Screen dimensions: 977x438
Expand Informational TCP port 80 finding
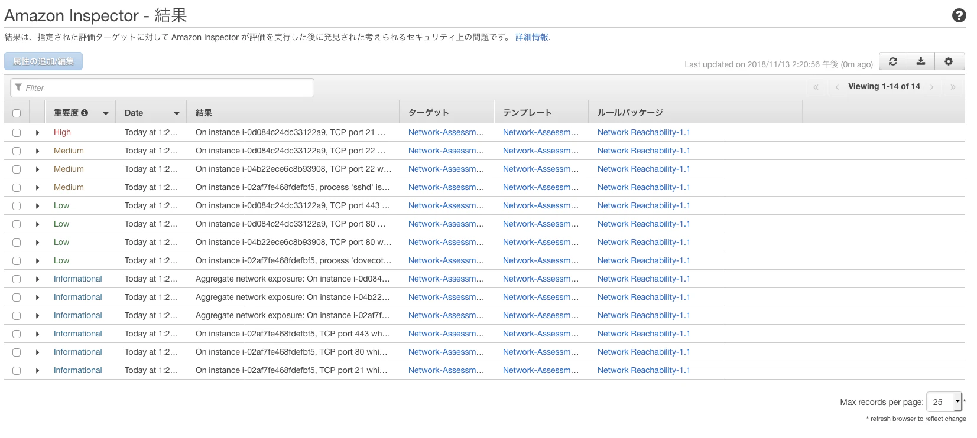tap(37, 352)
